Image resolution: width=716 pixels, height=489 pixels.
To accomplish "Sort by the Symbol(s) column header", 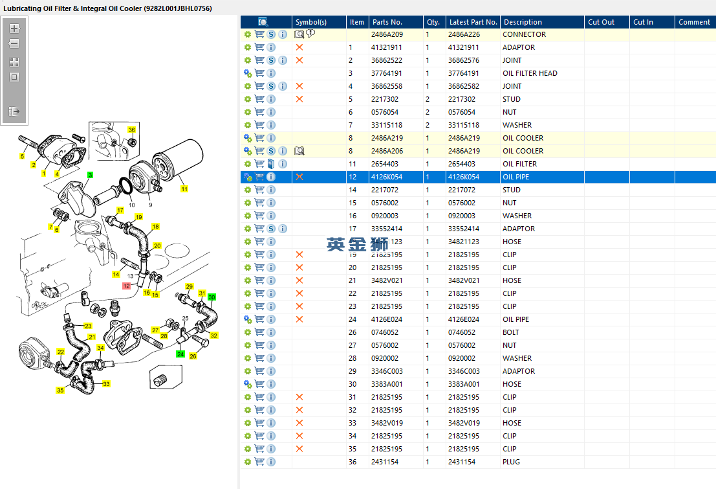I will click(319, 22).
